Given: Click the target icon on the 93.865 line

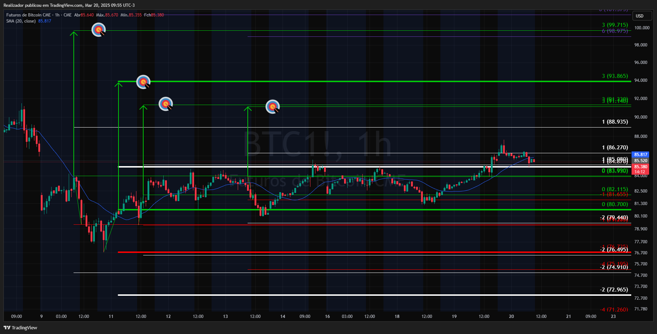Looking at the screenshot, I should (x=143, y=82).
